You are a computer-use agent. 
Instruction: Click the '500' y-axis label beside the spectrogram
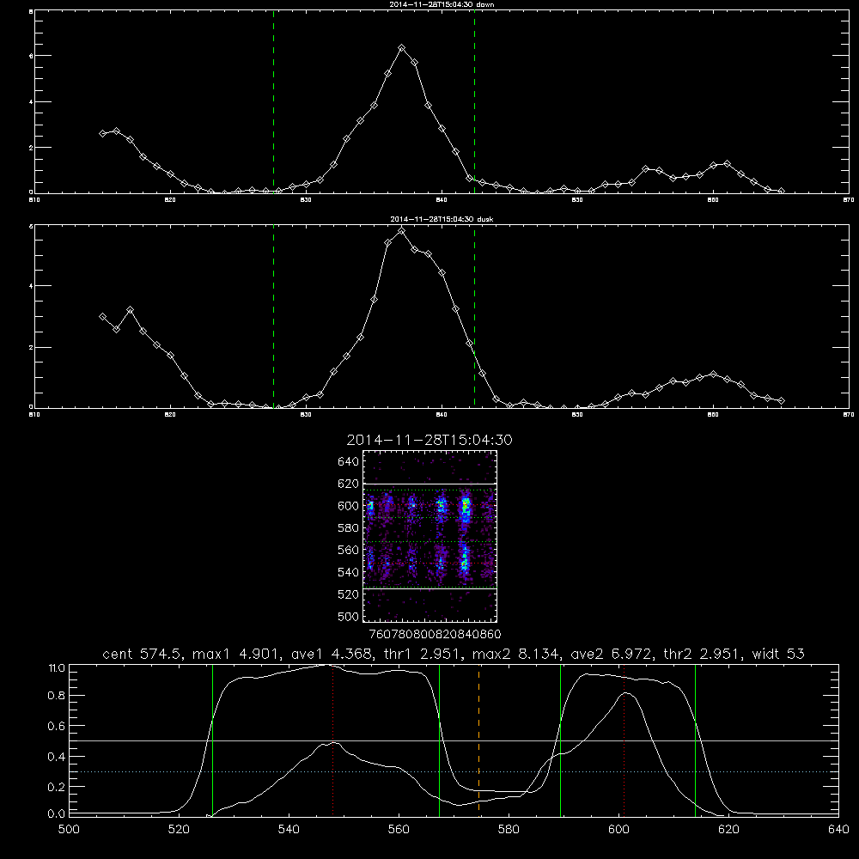(349, 616)
